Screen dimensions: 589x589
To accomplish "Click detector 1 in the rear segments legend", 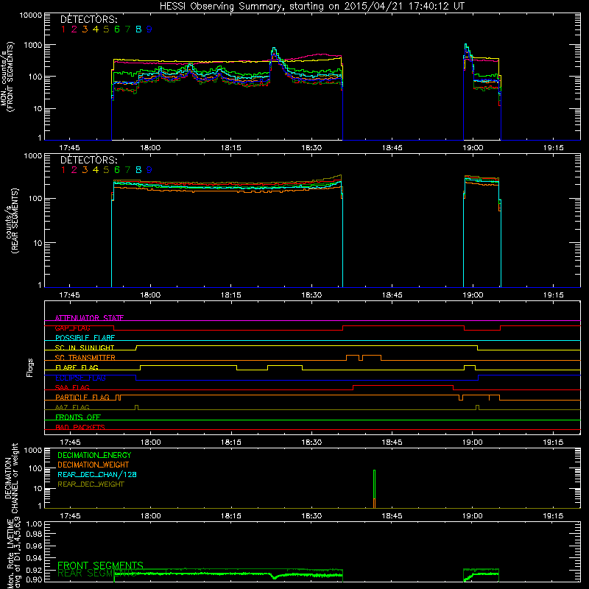I will [x=63, y=170].
